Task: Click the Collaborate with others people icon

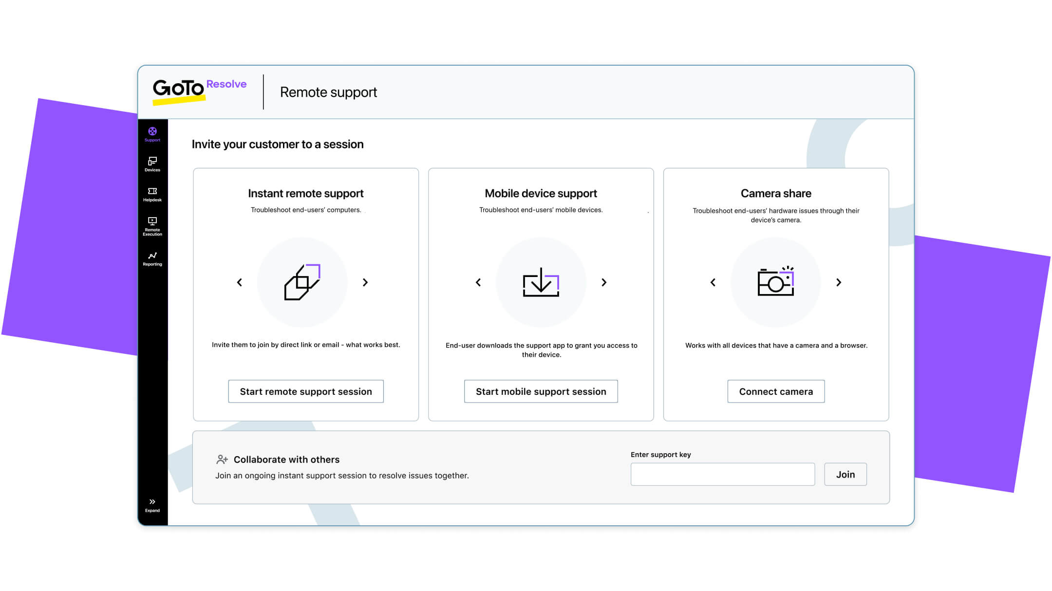Action: pos(223,458)
